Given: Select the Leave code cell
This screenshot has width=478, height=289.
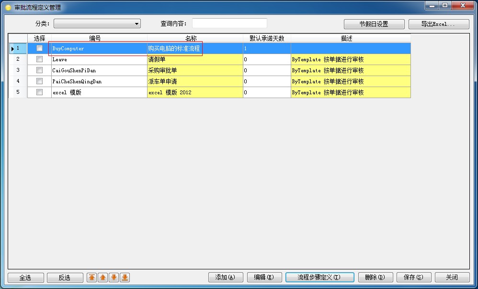Looking at the screenshot, I should pyautogui.click(x=99, y=59).
